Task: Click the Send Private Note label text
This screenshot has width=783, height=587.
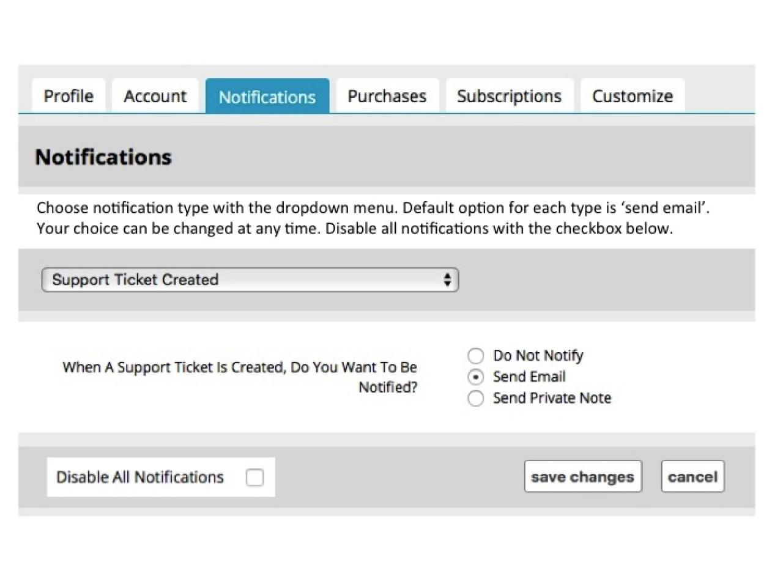Action: pyautogui.click(x=552, y=398)
